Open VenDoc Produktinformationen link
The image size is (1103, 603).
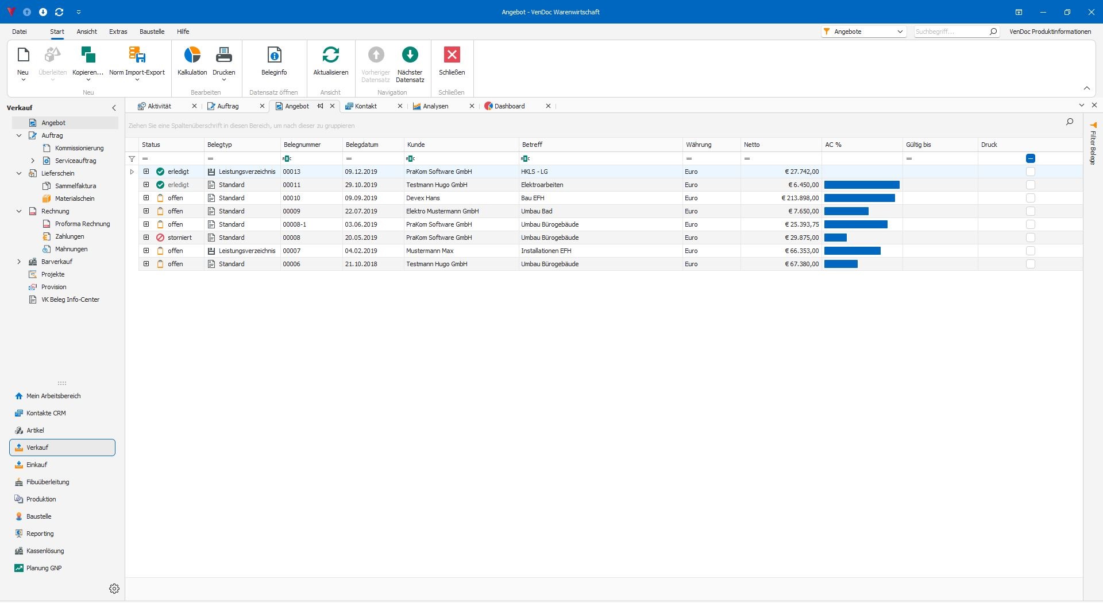1050,32
